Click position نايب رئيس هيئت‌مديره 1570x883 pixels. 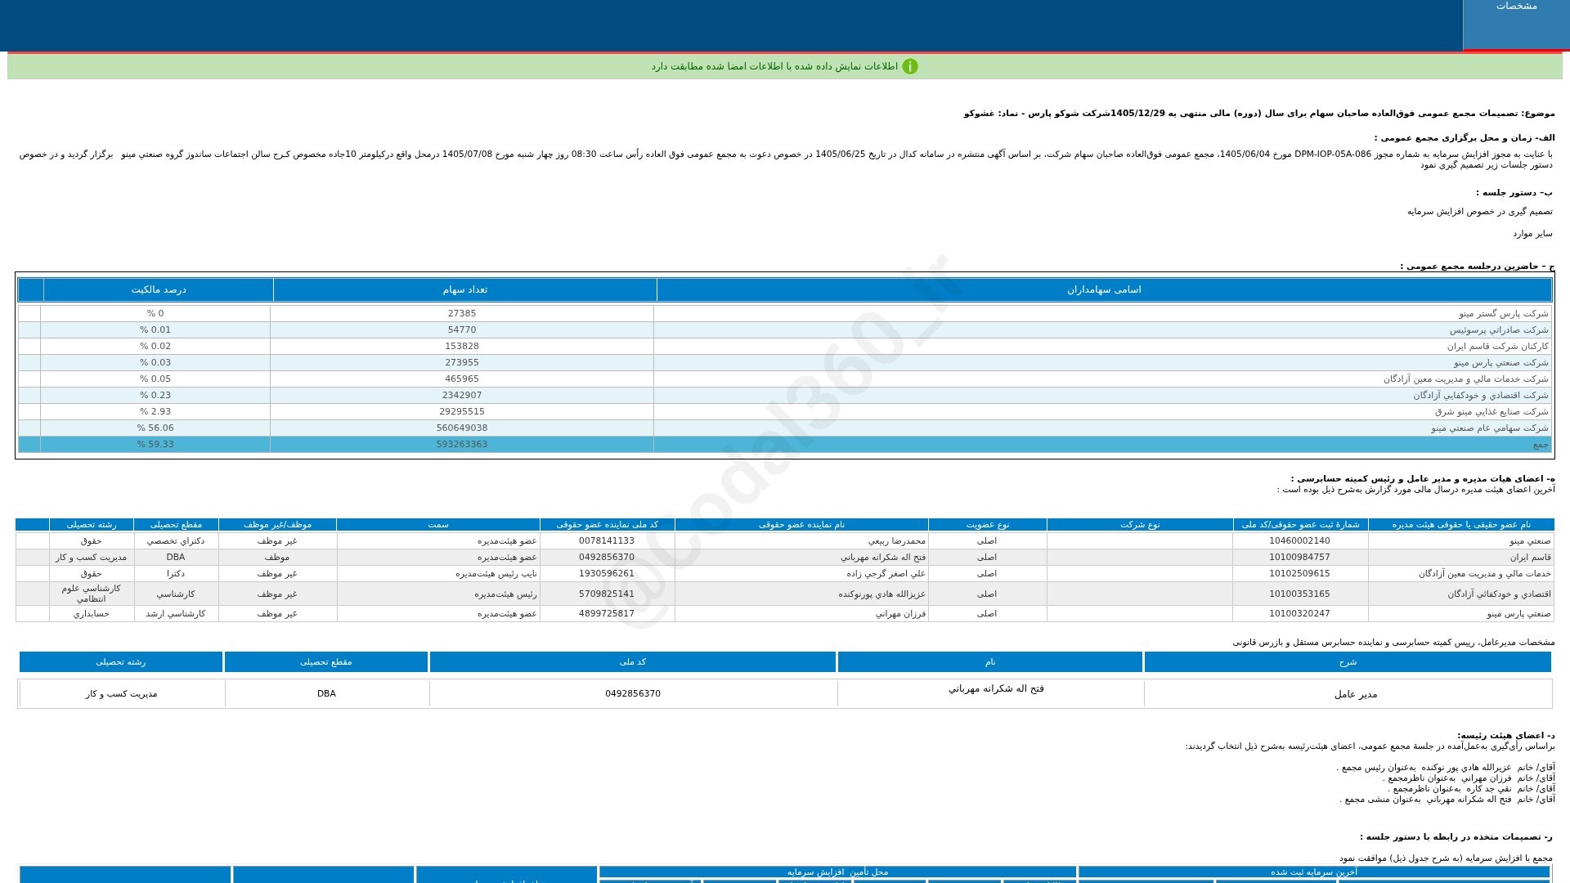tap(496, 573)
